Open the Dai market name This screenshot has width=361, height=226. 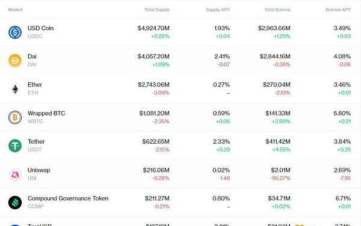tap(32, 56)
